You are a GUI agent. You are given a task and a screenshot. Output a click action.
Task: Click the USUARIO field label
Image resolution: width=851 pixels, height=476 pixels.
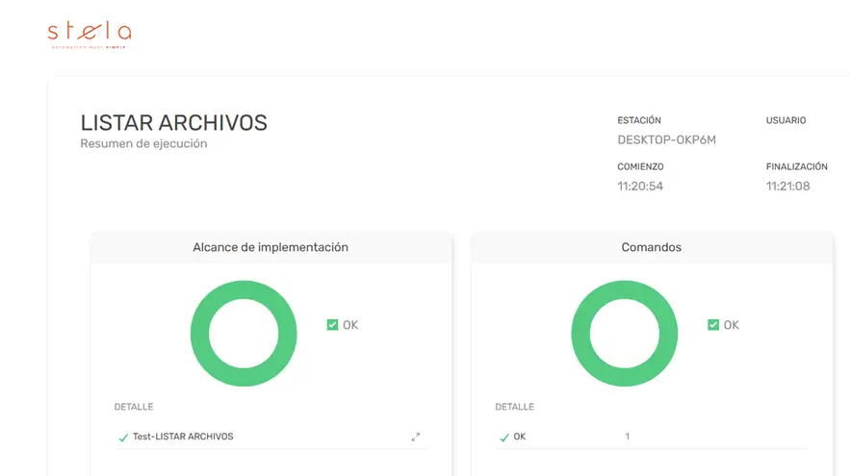(x=786, y=121)
